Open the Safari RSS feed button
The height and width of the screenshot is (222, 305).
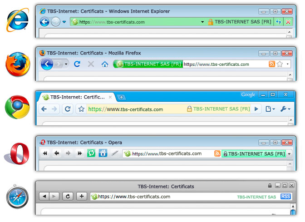click(x=285, y=197)
